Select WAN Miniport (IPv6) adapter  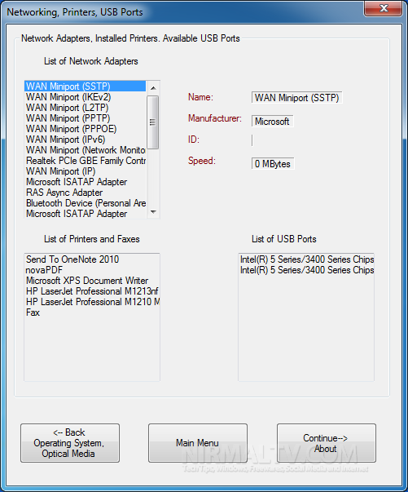(86, 140)
